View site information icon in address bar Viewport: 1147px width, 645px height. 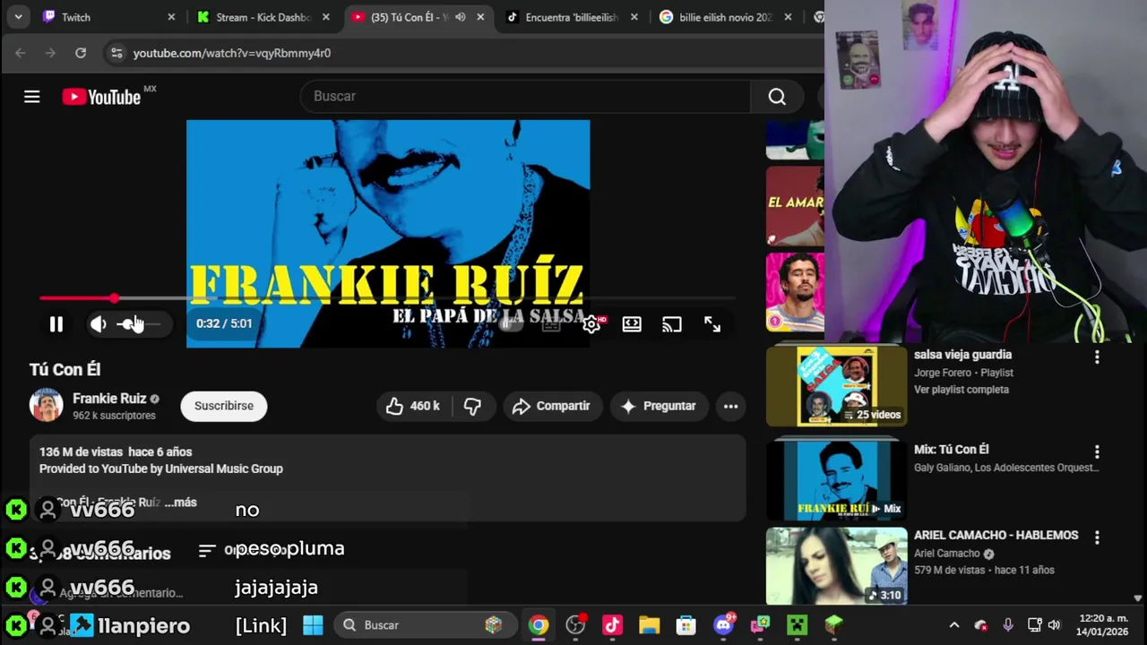[116, 53]
